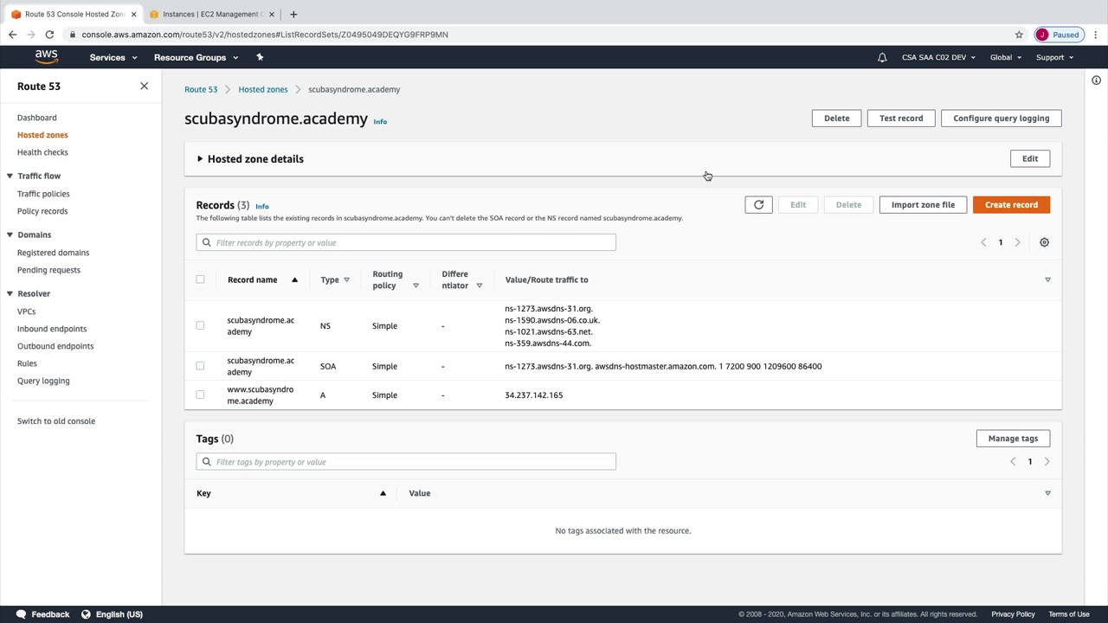Close the EC2 Management browser tab

272,14
